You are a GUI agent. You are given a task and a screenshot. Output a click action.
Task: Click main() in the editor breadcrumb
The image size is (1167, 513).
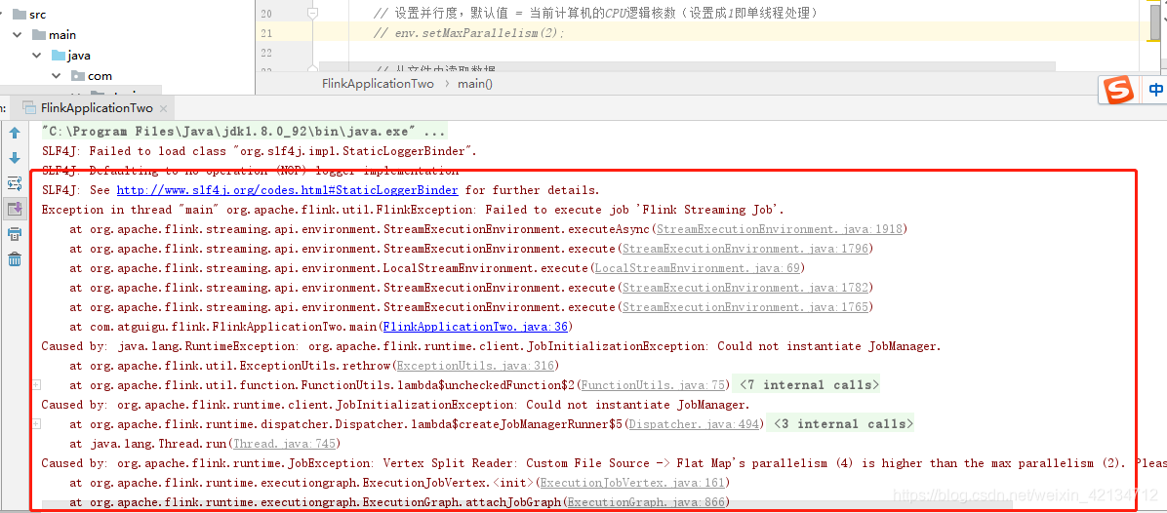[x=475, y=83]
